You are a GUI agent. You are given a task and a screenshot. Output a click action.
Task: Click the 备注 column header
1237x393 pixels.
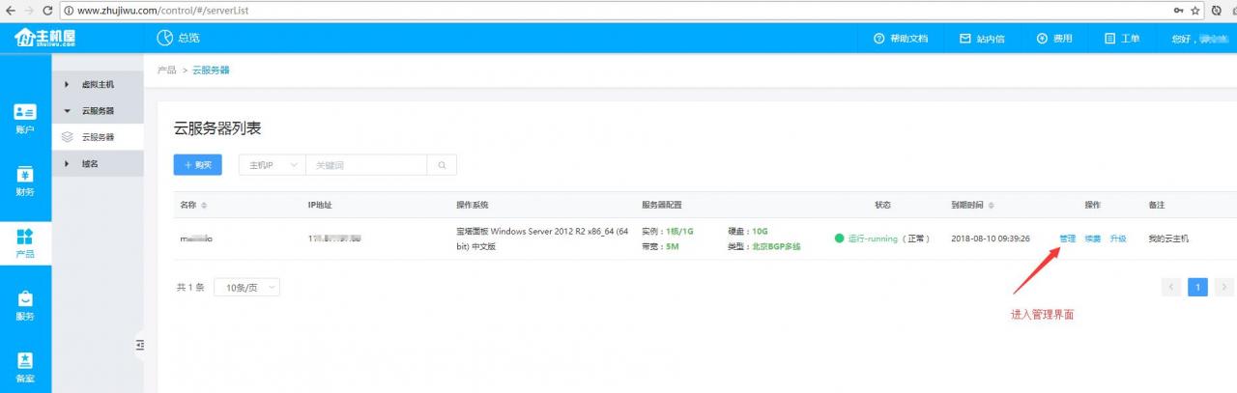pos(1156,206)
